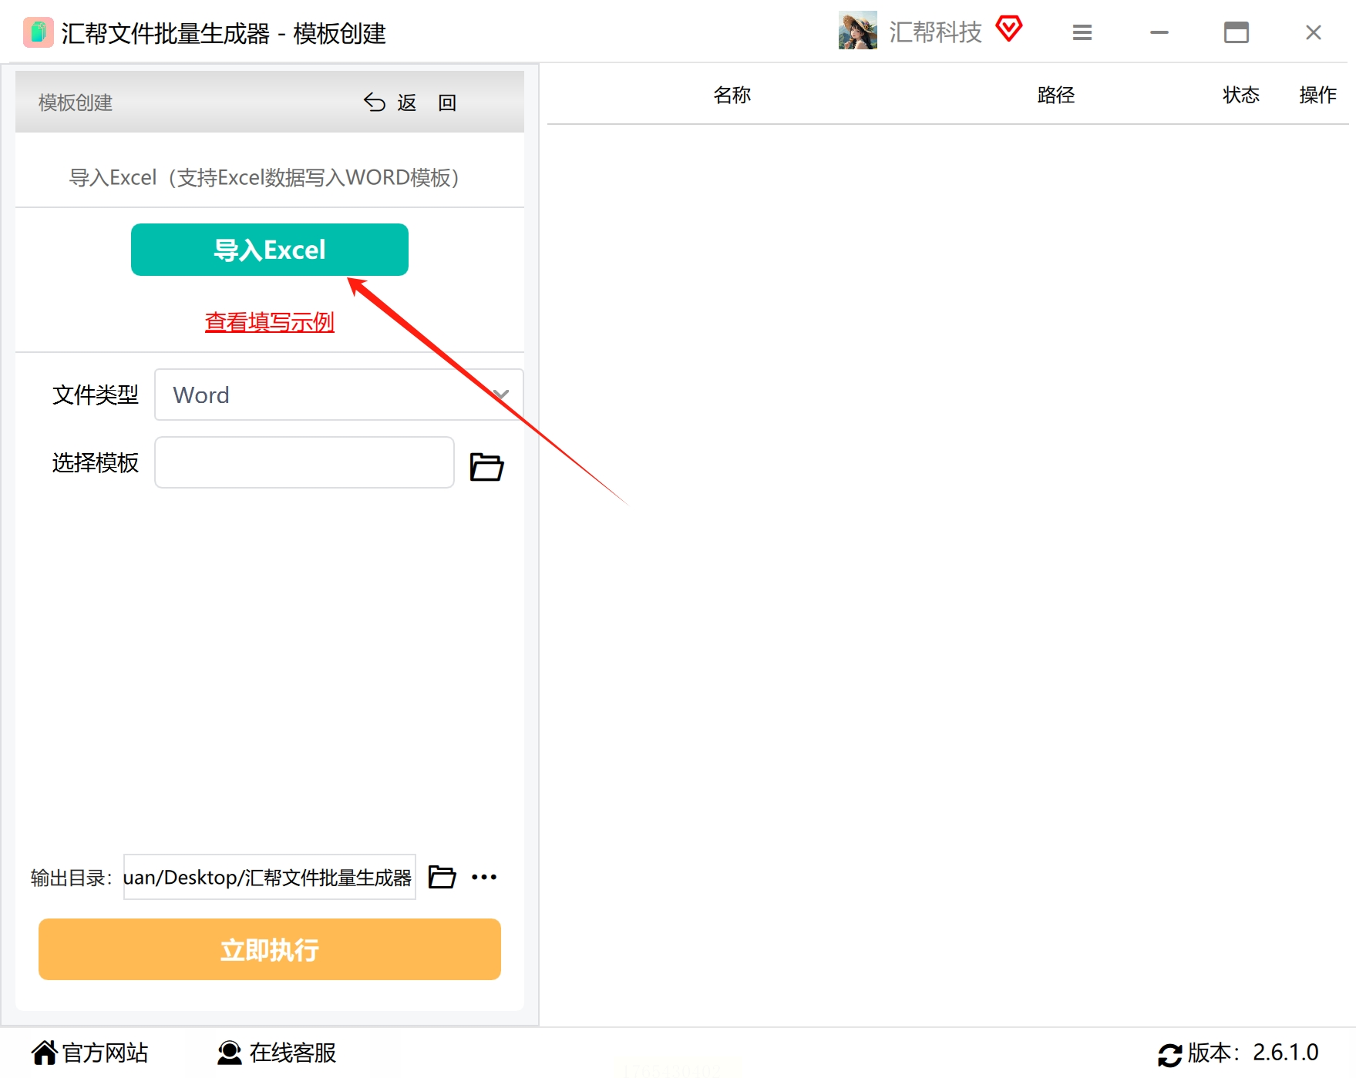Viewport: 1356px width, 1078px height.
Task: Check for updates via version refresh icon
Action: coord(1169,1054)
